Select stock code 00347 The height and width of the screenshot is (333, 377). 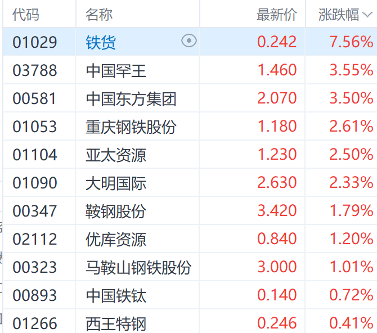(35, 211)
